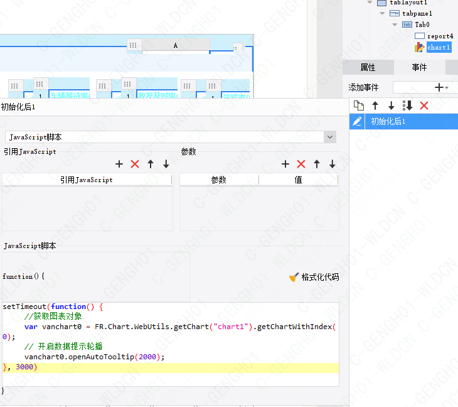
Task: Move parameter down with arrow icon
Action: tap(333, 164)
